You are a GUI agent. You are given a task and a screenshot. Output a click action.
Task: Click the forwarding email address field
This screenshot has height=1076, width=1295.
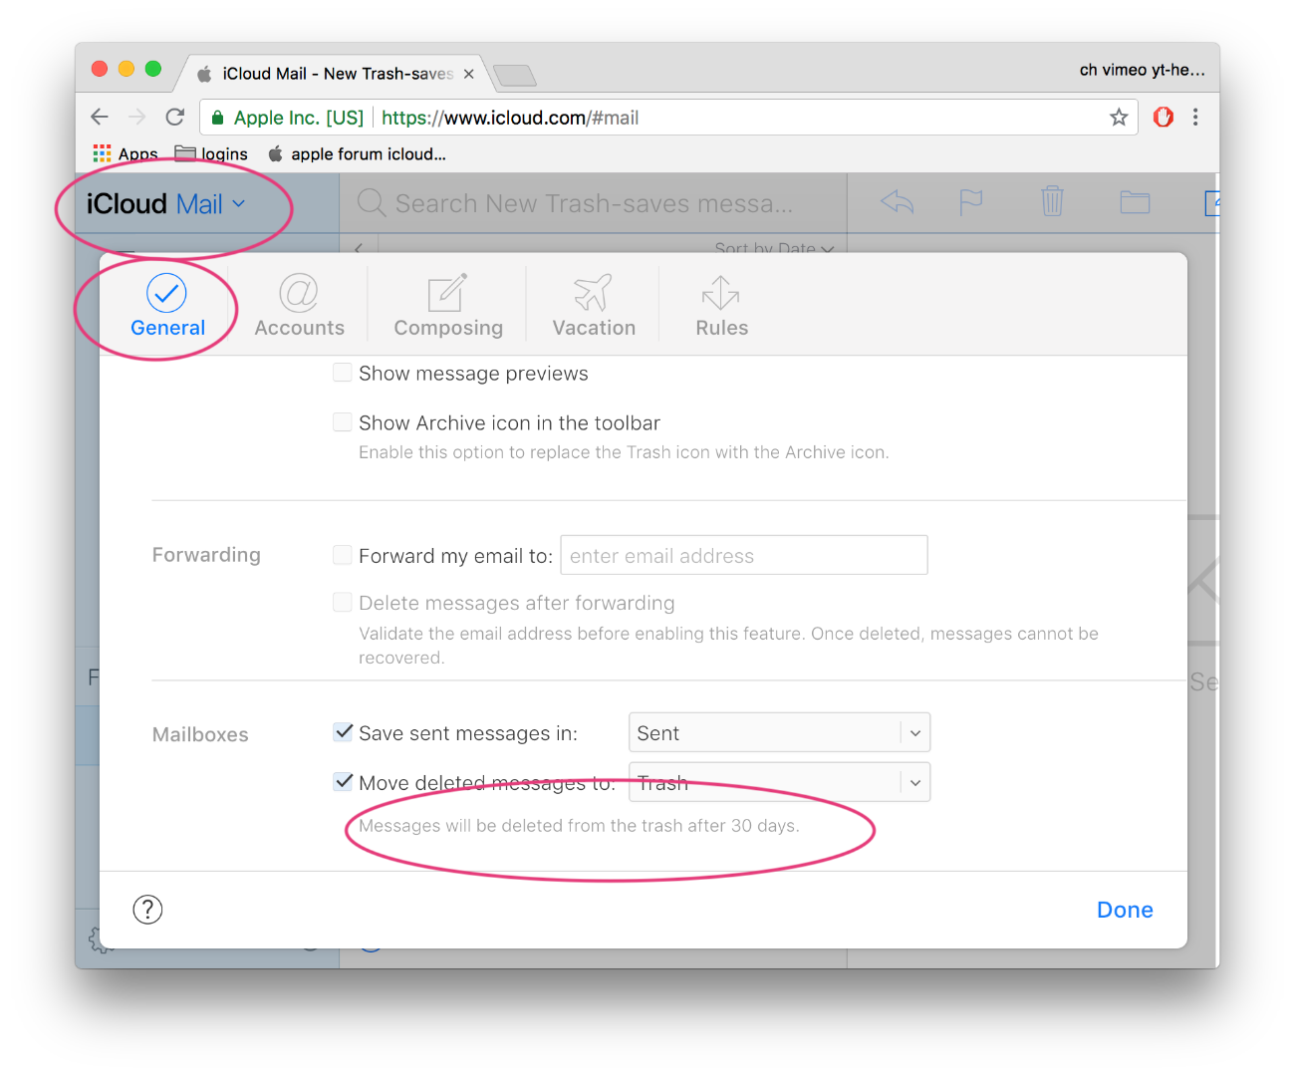point(744,555)
